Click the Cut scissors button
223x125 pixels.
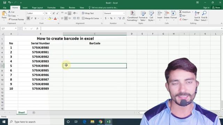tap(11, 12)
